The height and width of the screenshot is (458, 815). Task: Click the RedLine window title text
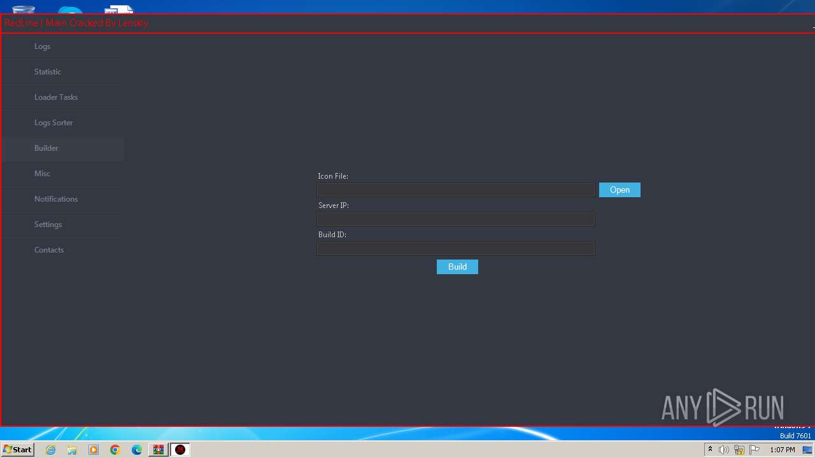click(76, 23)
